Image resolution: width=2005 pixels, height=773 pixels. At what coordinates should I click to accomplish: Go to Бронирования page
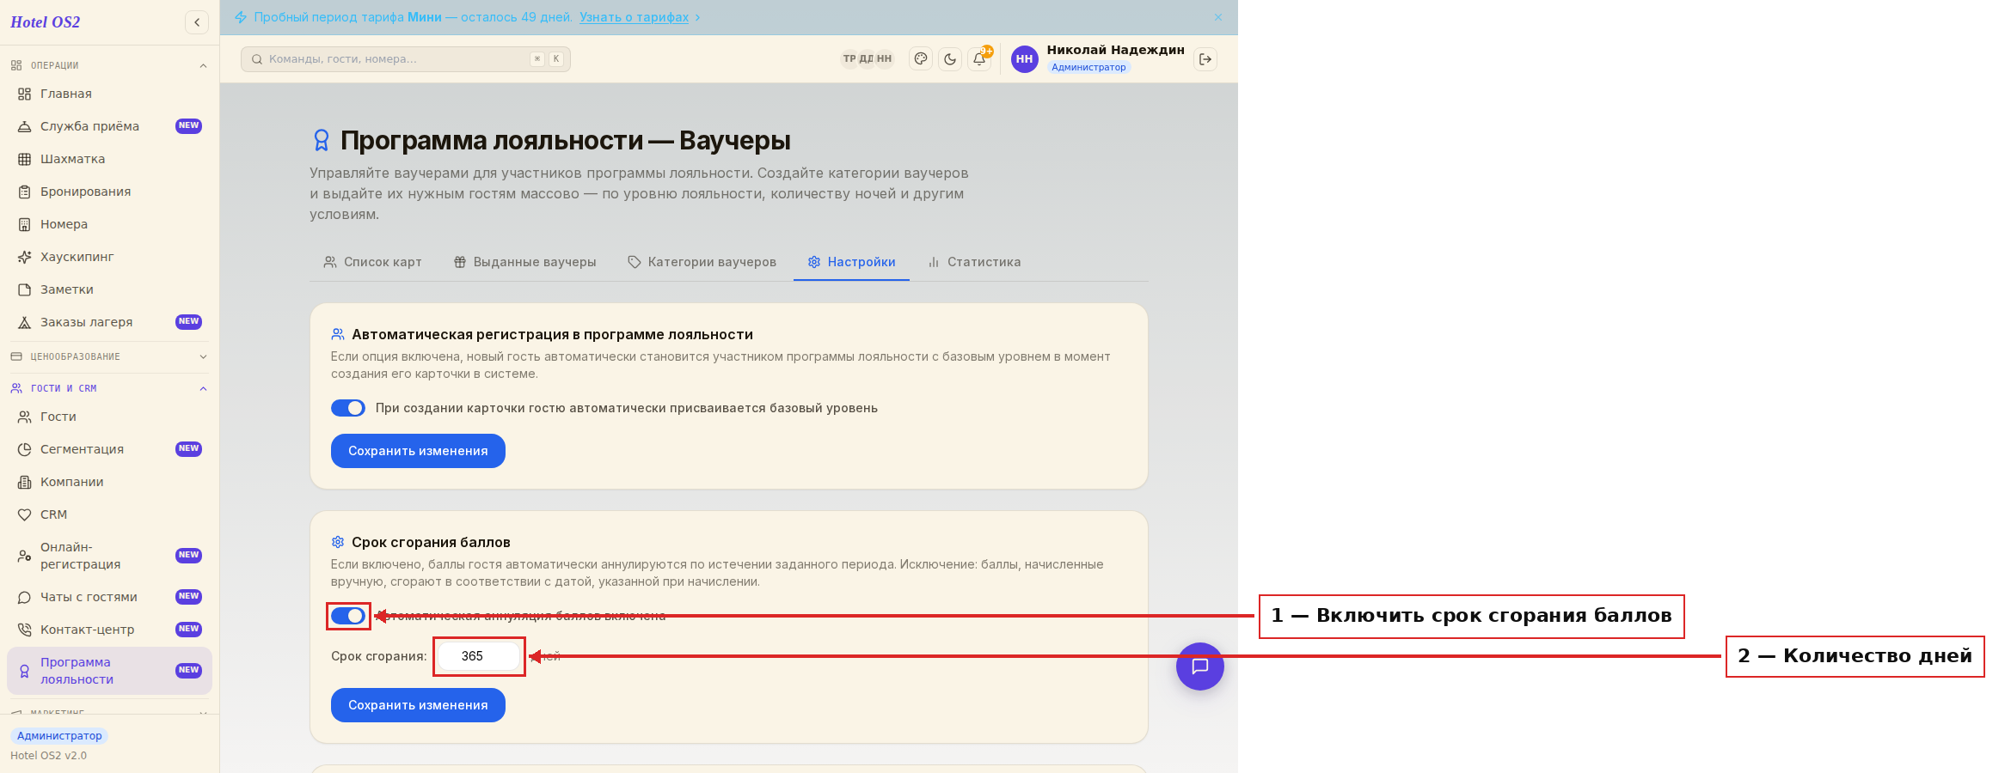pyautogui.click(x=109, y=192)
